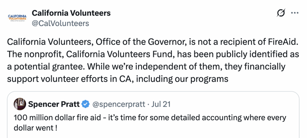Click the word "FireAid." in the tweet
The height and width of the screenshot is (138, 307).
pos(282,43)
